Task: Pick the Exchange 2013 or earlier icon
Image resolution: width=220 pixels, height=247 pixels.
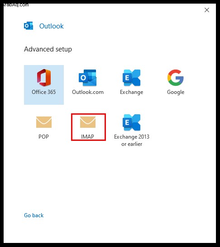Action: [131, 122]
